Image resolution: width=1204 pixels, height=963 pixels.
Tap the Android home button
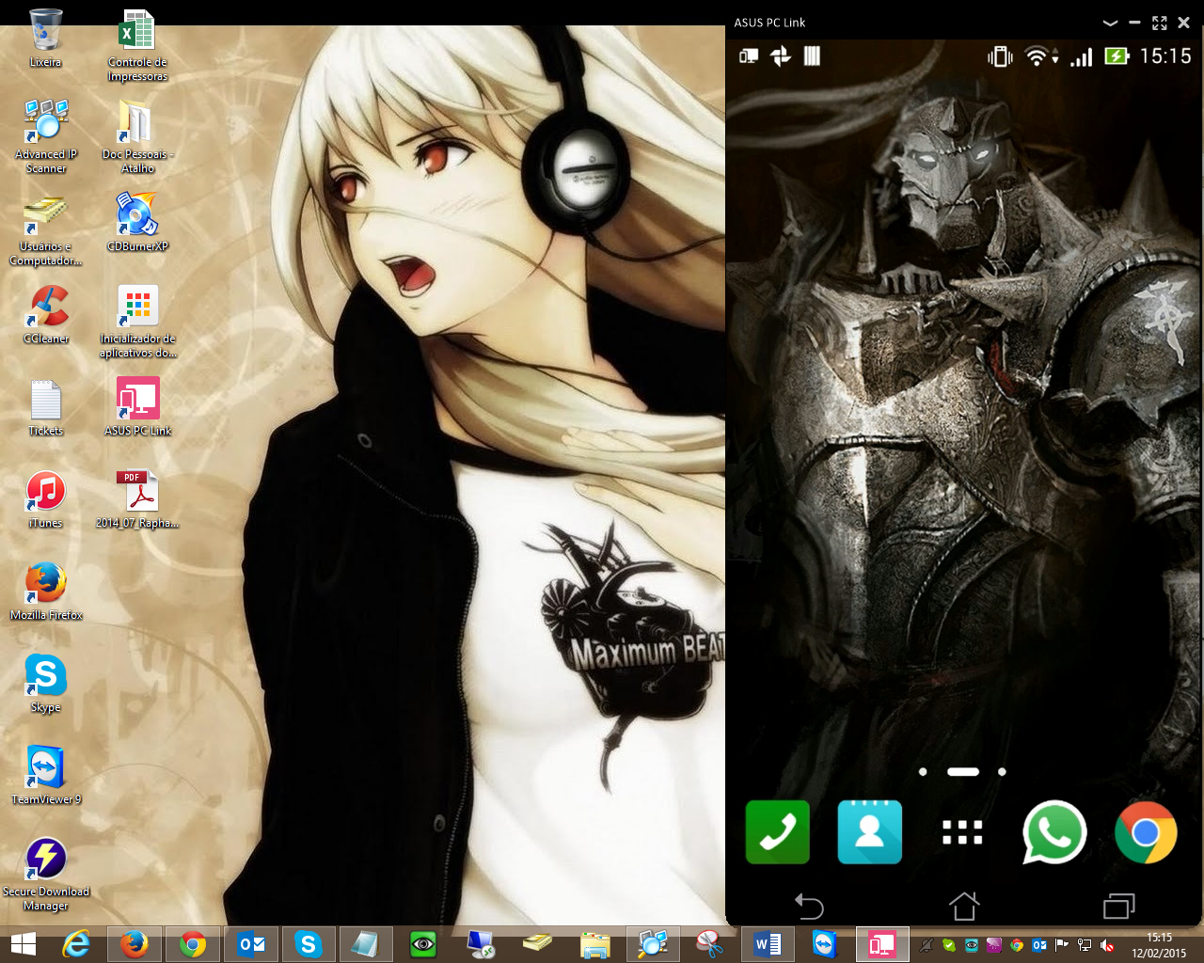coord(963,906)
